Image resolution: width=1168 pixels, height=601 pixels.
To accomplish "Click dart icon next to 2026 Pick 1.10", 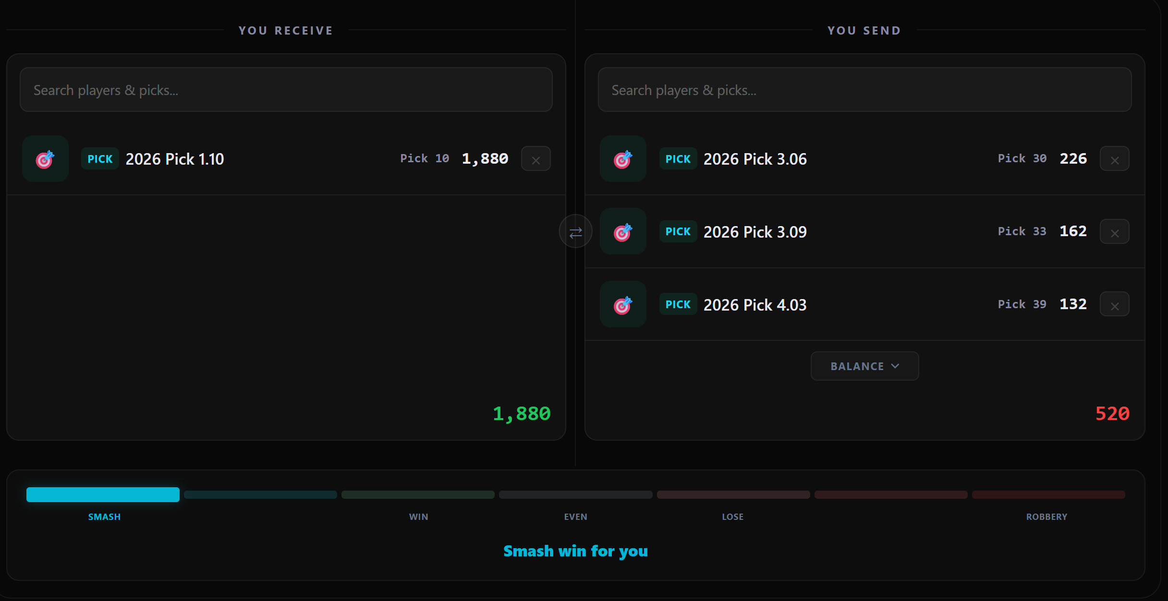I will coord(45,158).
